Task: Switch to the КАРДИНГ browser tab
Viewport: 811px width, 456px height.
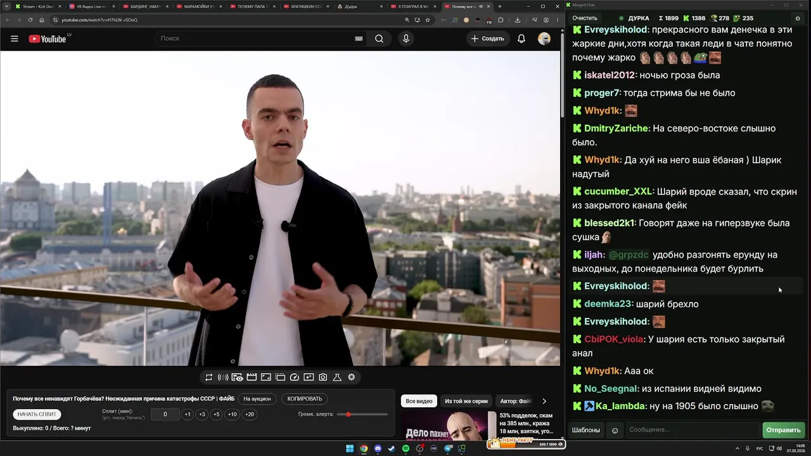Action: (146, 6)
